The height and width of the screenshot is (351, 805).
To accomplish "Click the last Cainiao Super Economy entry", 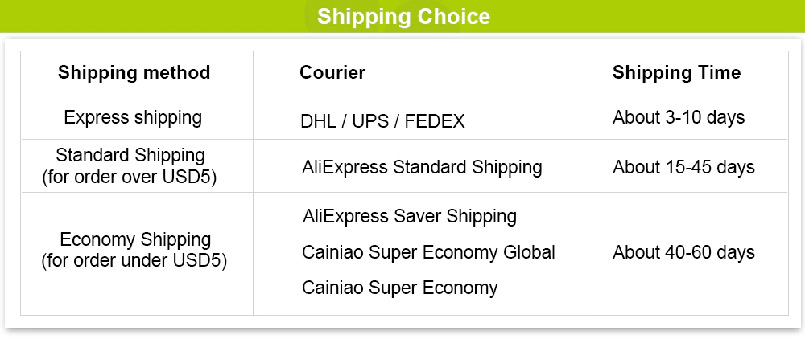I will tap(399, 288).
